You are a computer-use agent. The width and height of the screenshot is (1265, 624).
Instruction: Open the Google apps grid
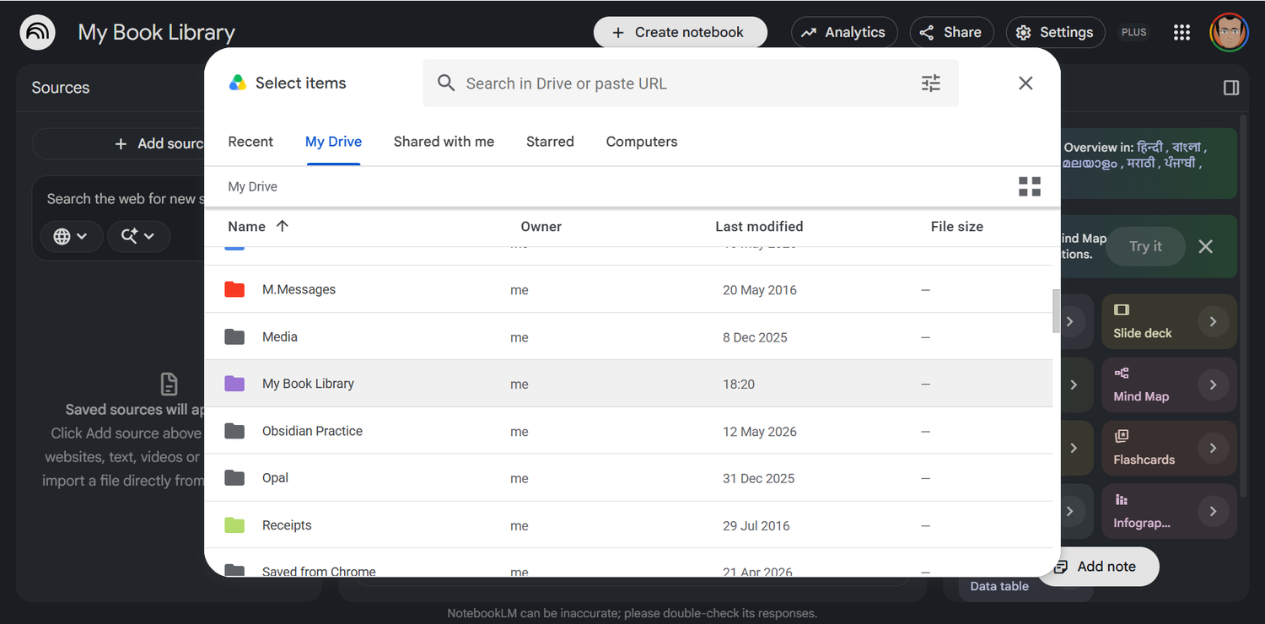click(x=1182, y=33)
